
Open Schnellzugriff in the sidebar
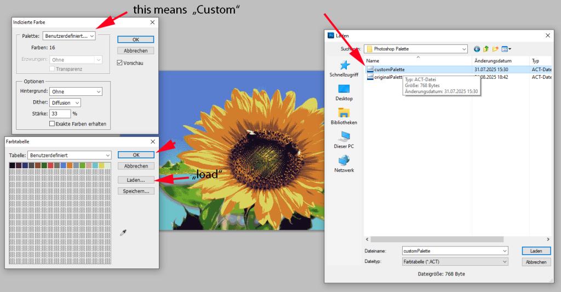[344, 69]
